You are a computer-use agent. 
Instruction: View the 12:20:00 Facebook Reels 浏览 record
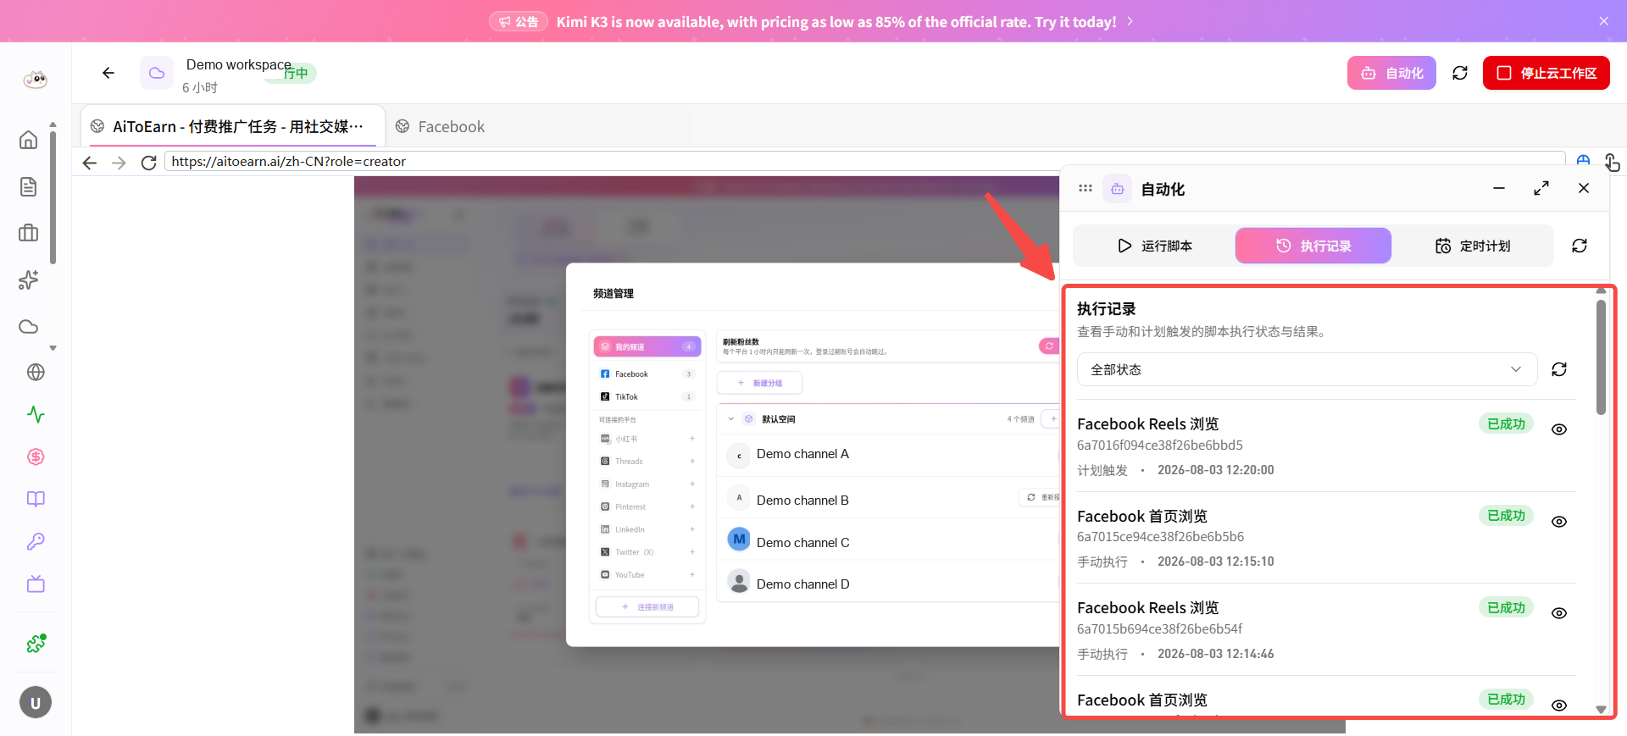pyautogui.click(x=1559, y=429)
